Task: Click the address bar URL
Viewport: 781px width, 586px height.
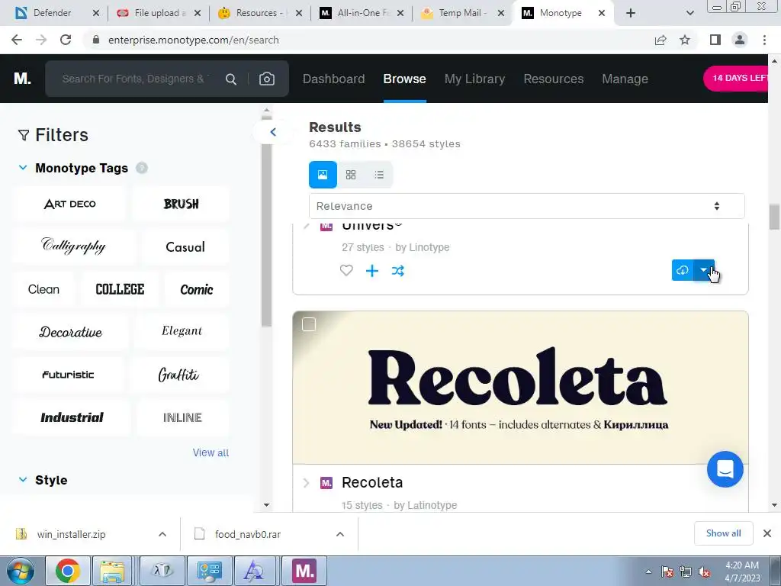Action: [x=193, y=40]
